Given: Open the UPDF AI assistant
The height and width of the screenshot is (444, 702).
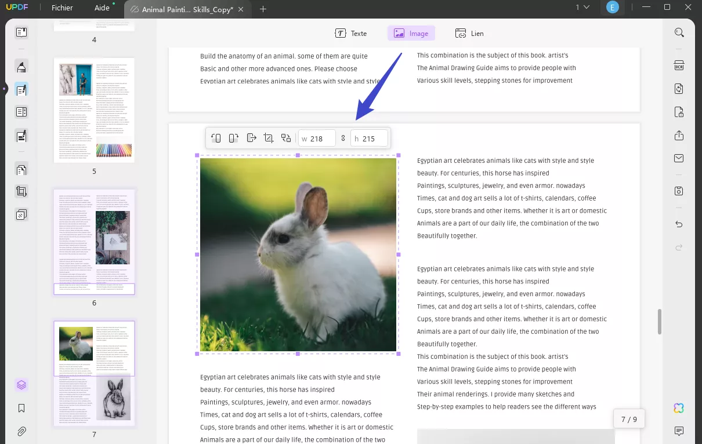Looking at the screenshot, I should tap(679, 408).
